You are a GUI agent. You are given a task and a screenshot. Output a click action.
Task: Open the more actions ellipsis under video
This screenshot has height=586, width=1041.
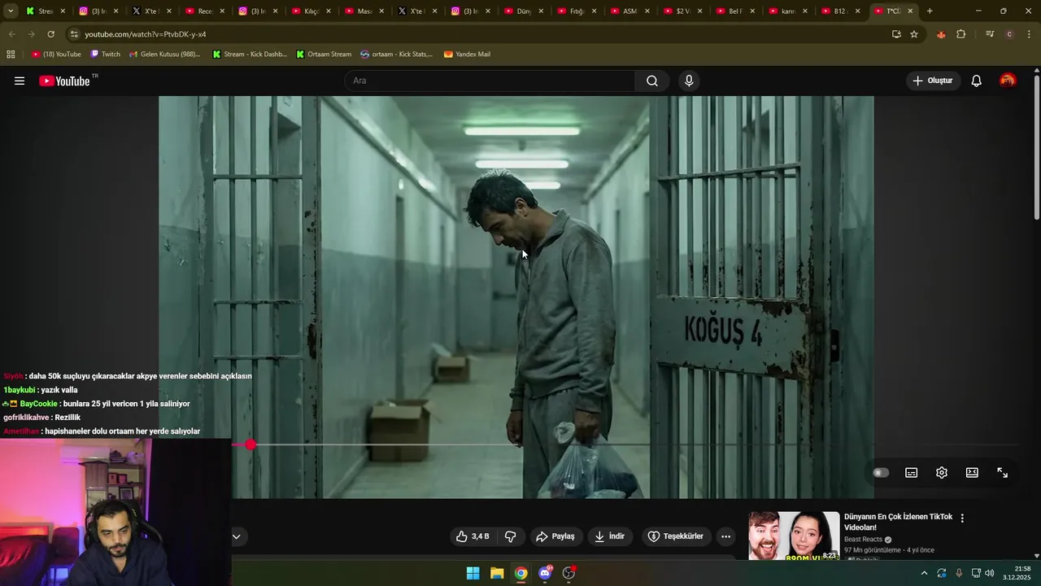pos(725,536)
